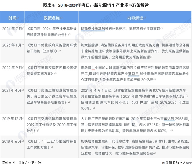Click the 2018年6月 date cell

click(13, 141)
